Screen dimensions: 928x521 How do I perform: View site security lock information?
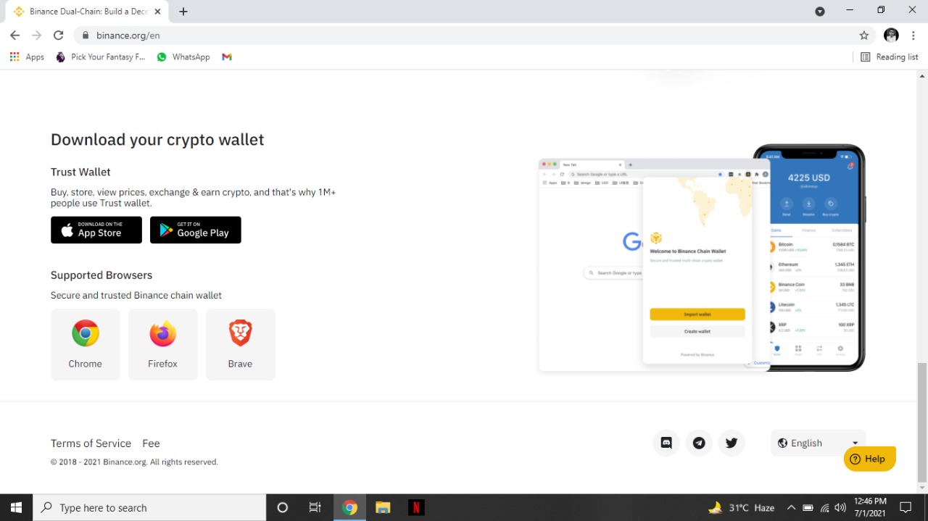86,35
